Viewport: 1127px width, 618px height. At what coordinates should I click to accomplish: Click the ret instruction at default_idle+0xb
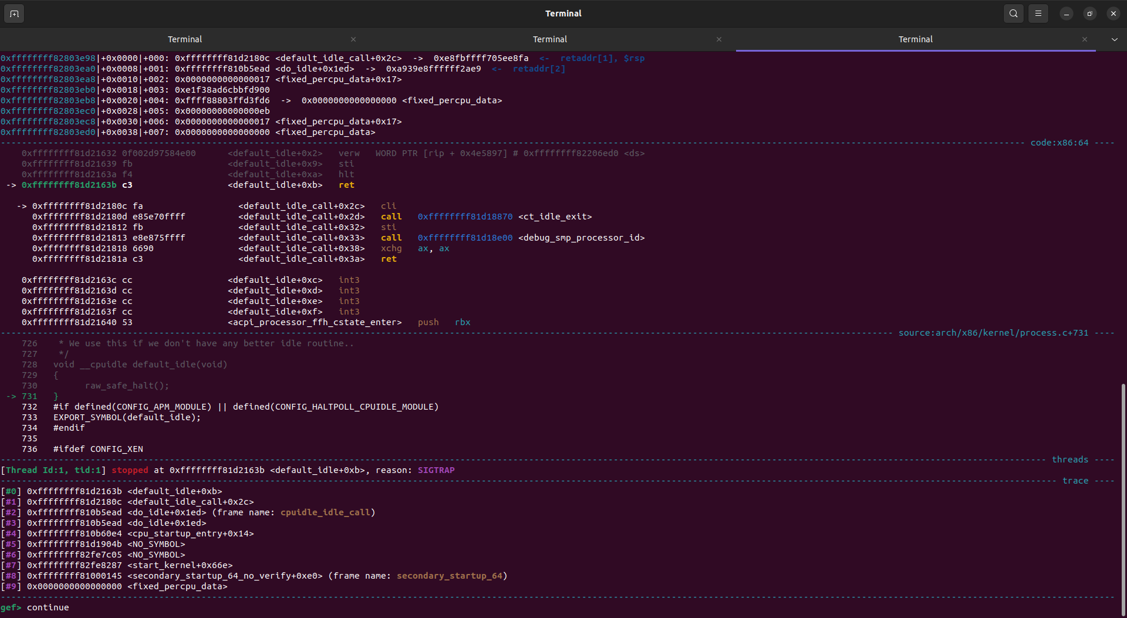[x=346, y=185]
